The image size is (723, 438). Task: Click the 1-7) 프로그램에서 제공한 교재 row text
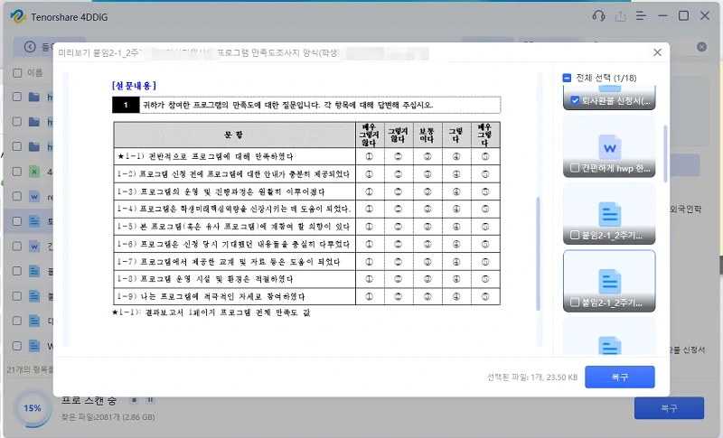[229, 262]
